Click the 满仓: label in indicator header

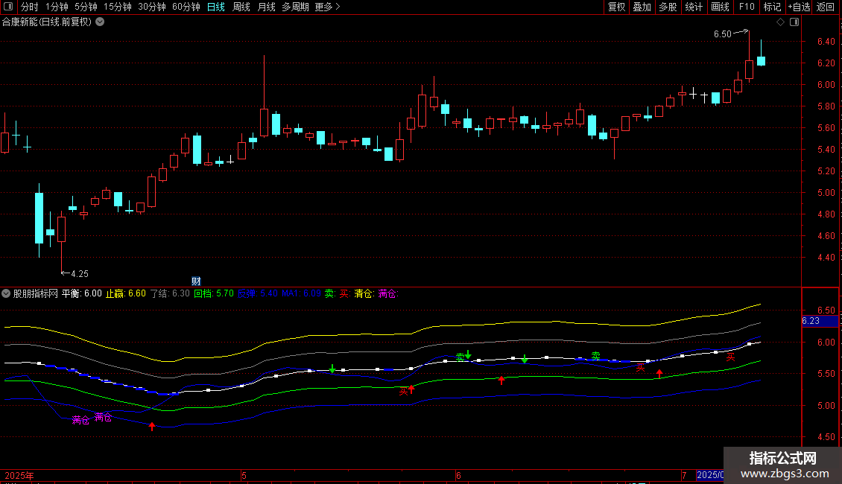click(387, 293)
